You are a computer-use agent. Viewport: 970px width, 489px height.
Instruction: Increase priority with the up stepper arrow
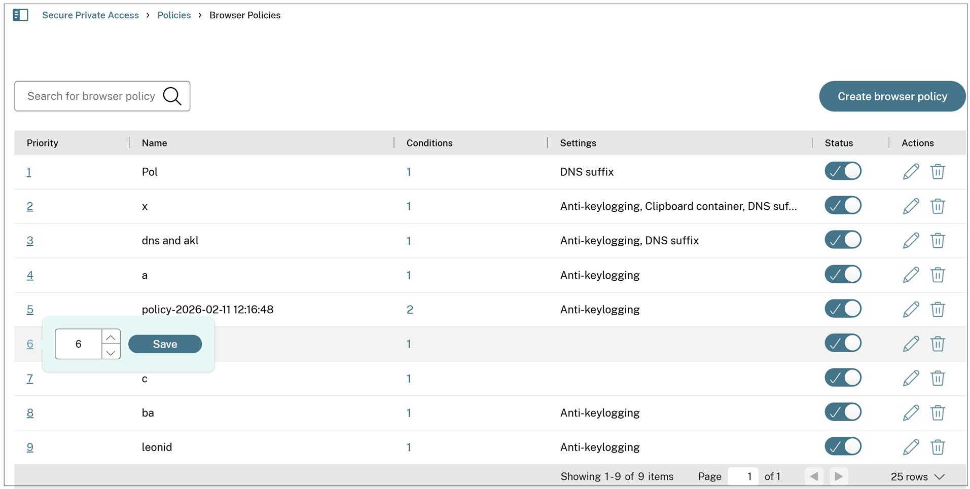111,337
